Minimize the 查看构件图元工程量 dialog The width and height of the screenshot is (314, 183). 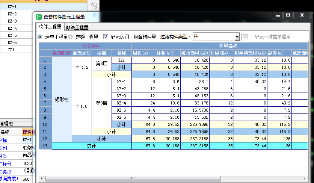[278, 15]
